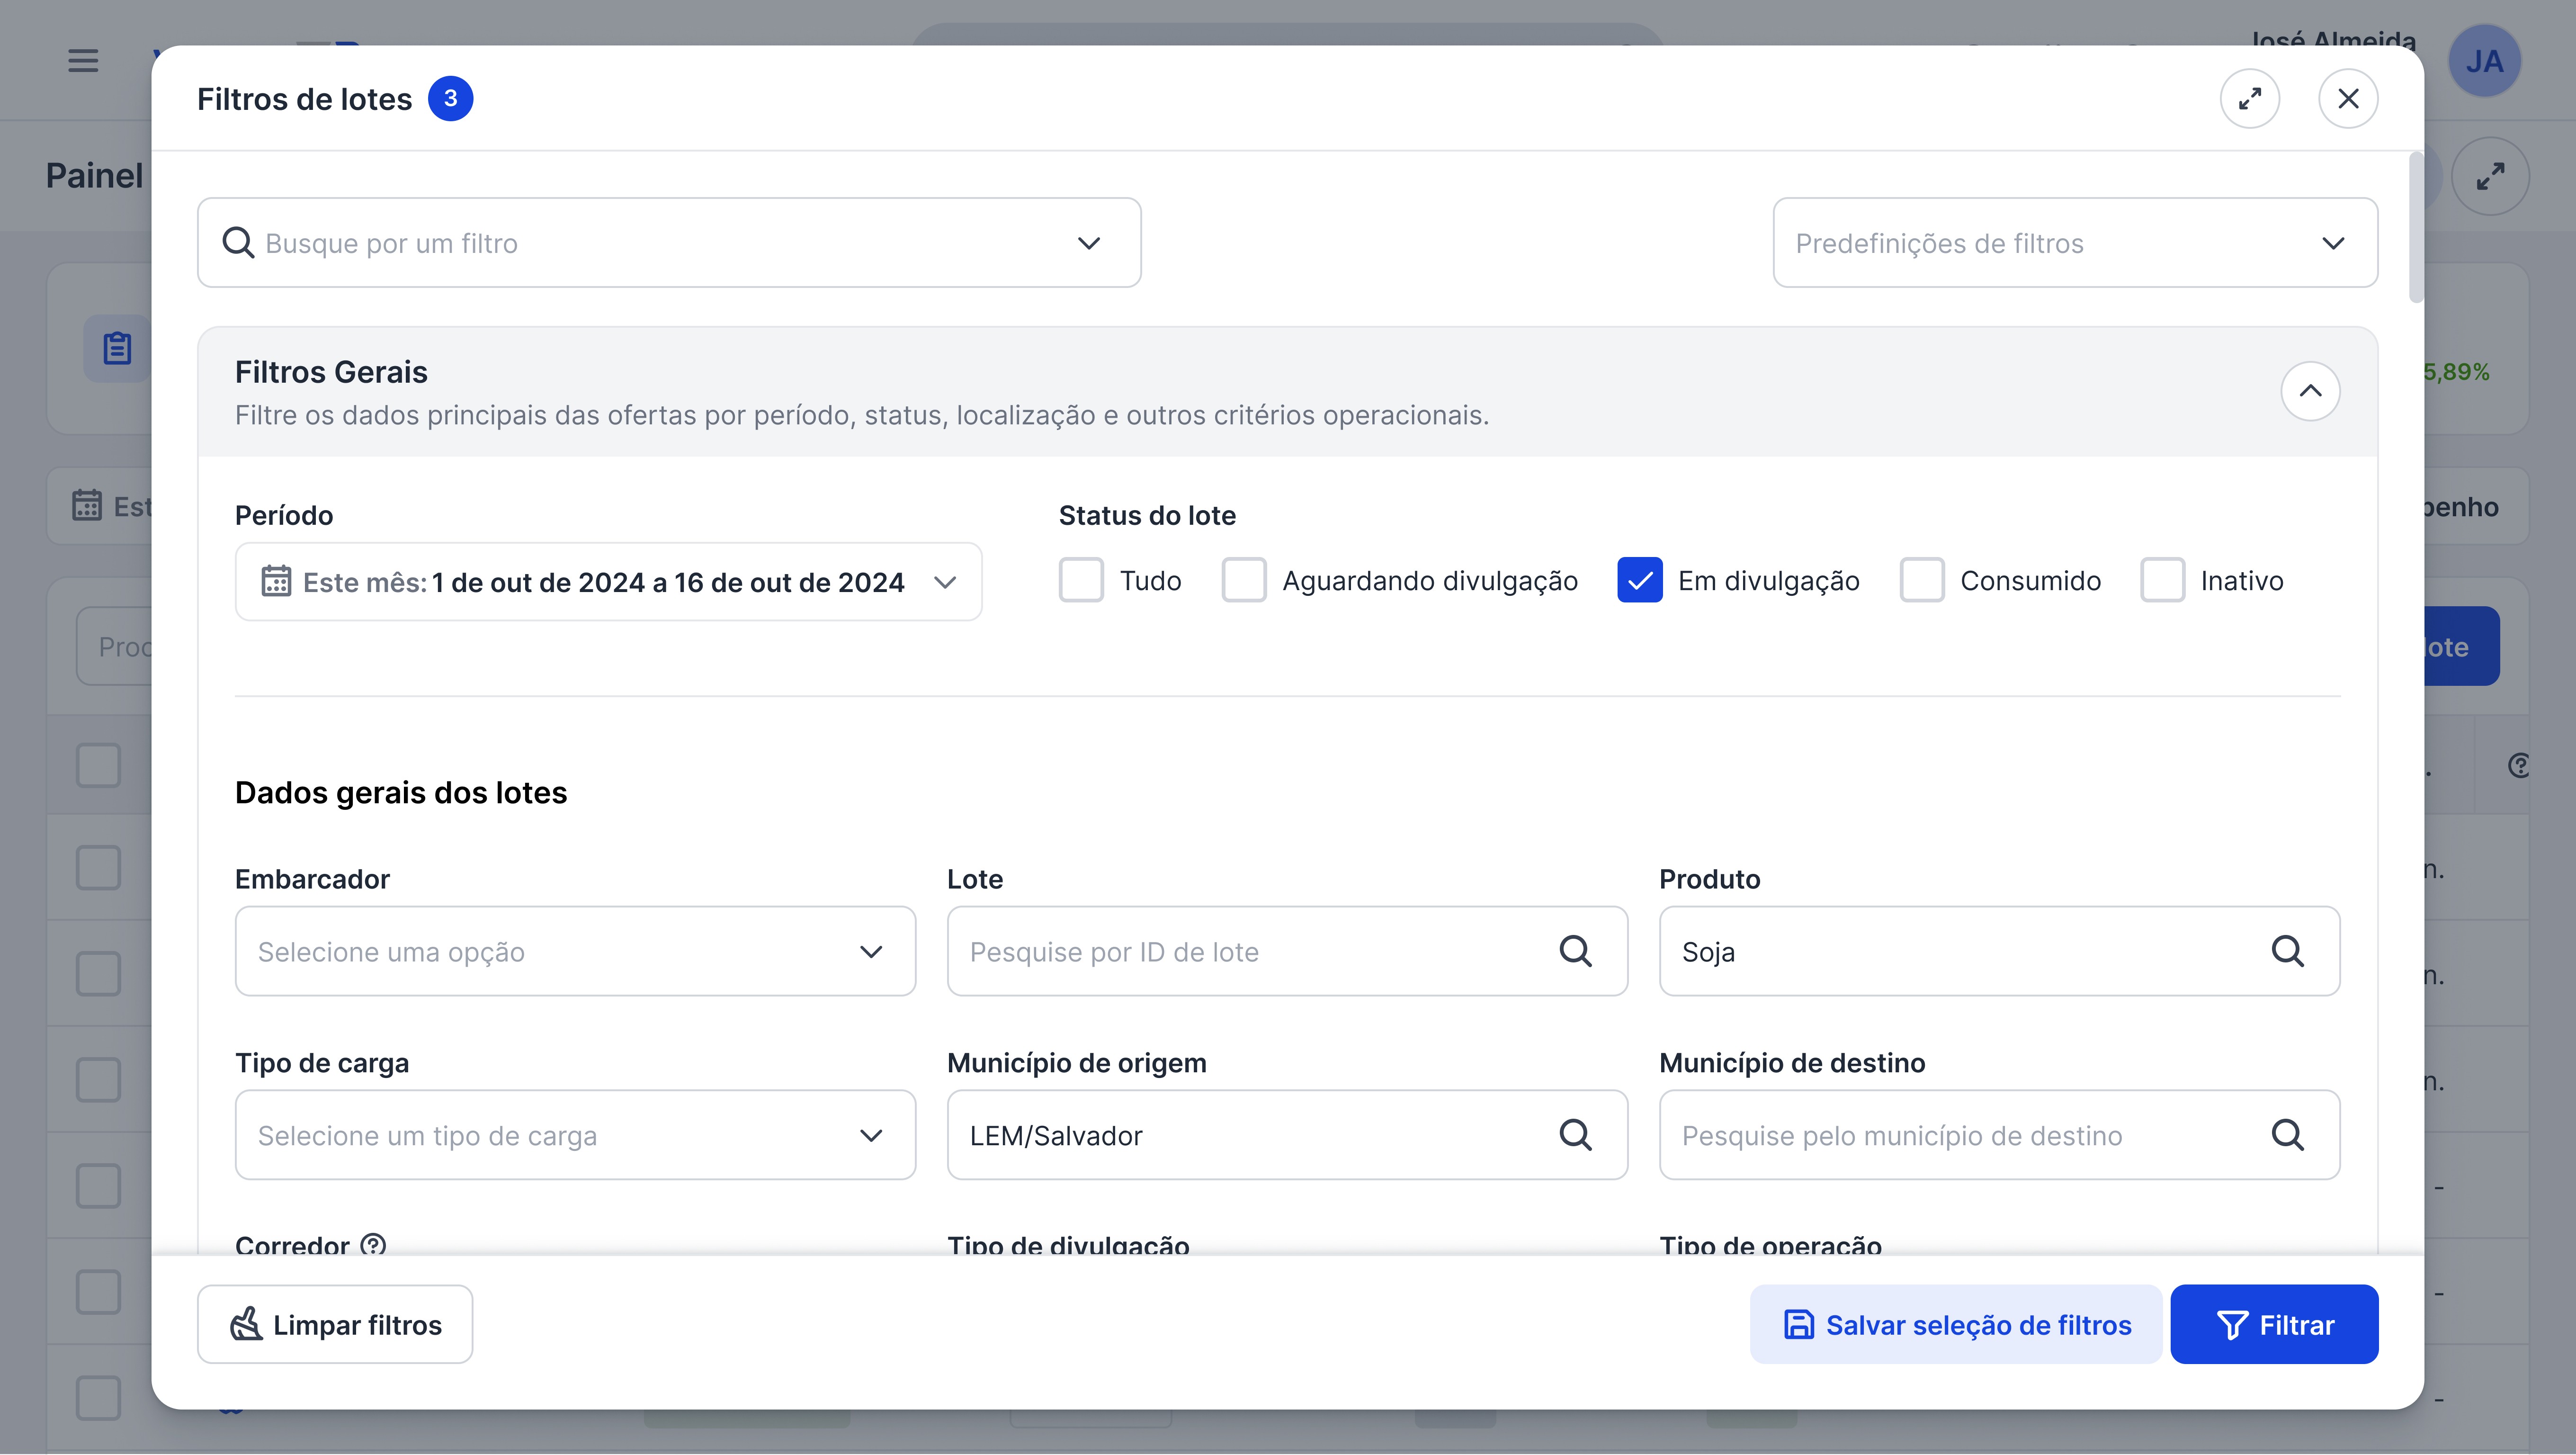The image size is (2576, 1455).
Task: Click the Lote search magnifier icon
Action: (1575, 951)
